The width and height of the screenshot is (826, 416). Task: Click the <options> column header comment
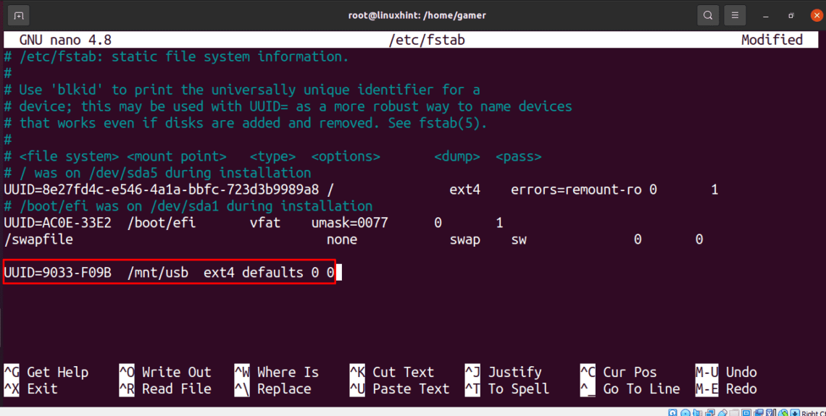pyautogui.click(x=346, y=156)
